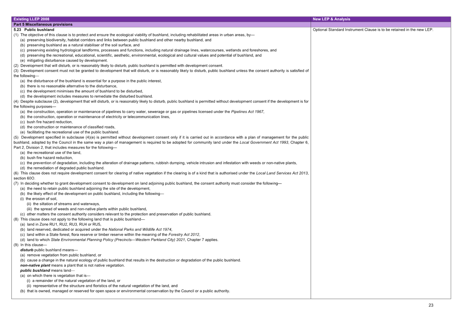Image resolution: width=461 pixels, height=326 pixels.
Task: Click line '(9) In this clause—'
Action: coord(30,245)
